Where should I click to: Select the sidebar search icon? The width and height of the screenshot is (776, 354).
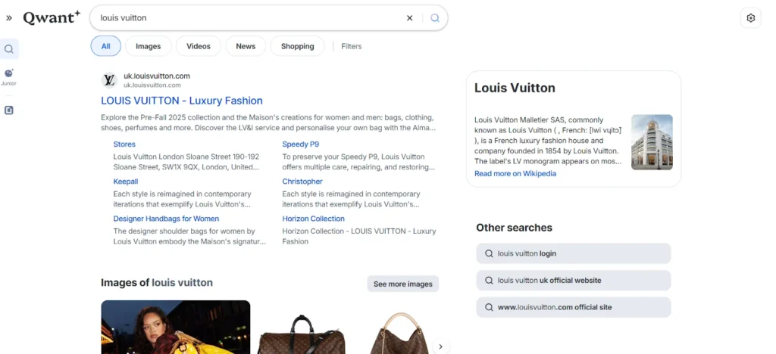tap(9, 49)
